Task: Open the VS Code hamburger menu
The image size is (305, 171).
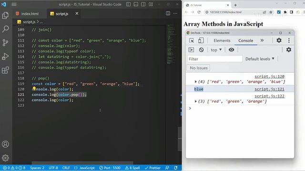Action: tap(14, 4)
